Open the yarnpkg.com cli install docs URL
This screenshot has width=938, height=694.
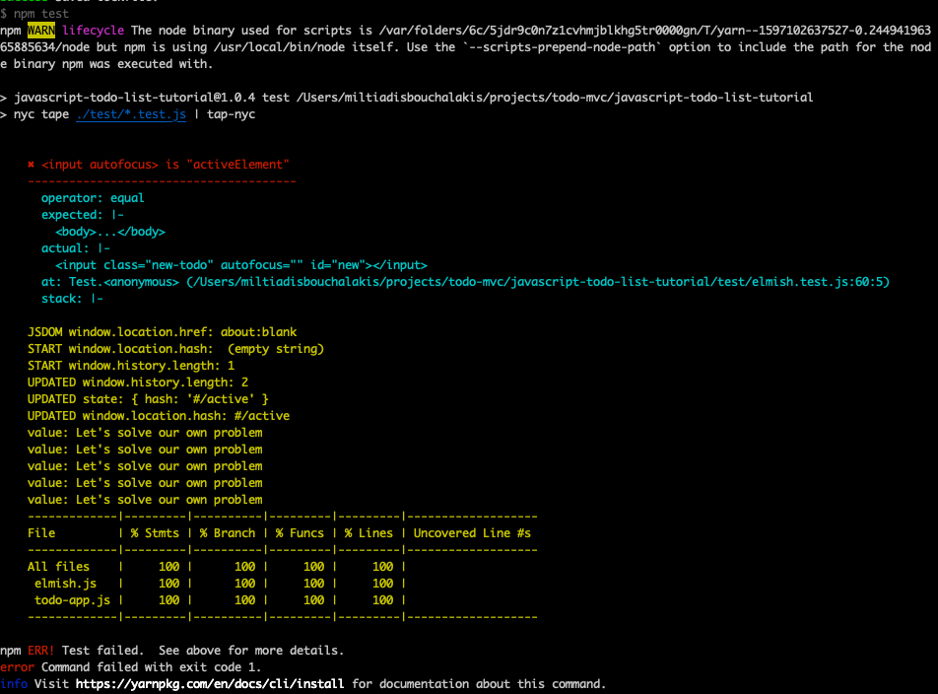[x=210, y=684]
